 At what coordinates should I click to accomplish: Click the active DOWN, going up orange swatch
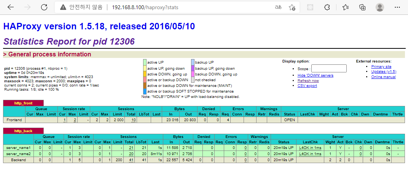(145, 74)
